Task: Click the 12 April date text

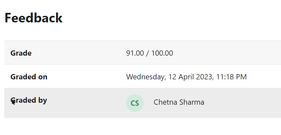Action: (x=182, y=77)
